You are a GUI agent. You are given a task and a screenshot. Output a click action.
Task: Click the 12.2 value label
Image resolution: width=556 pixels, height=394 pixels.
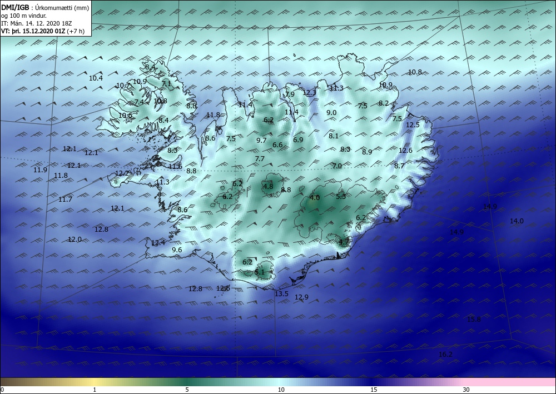(x=122, y=173)
